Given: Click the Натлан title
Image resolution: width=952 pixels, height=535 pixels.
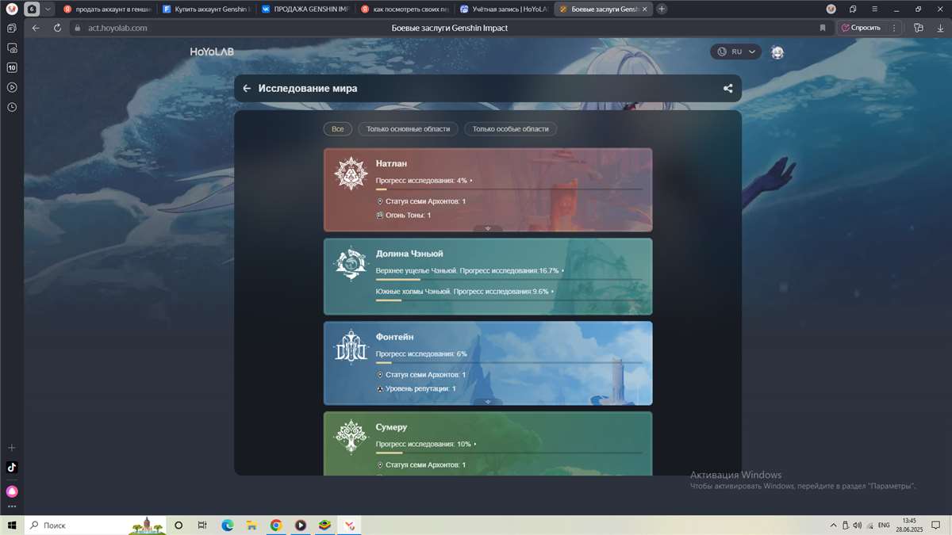Looking at the screenshot, I should (x=392, y=163).
